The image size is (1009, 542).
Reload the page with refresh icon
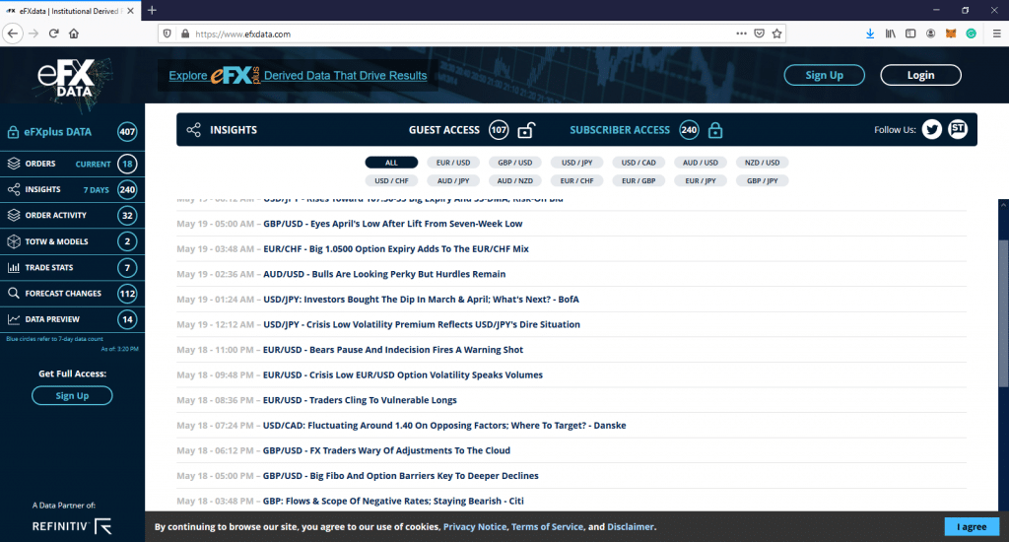54,34
